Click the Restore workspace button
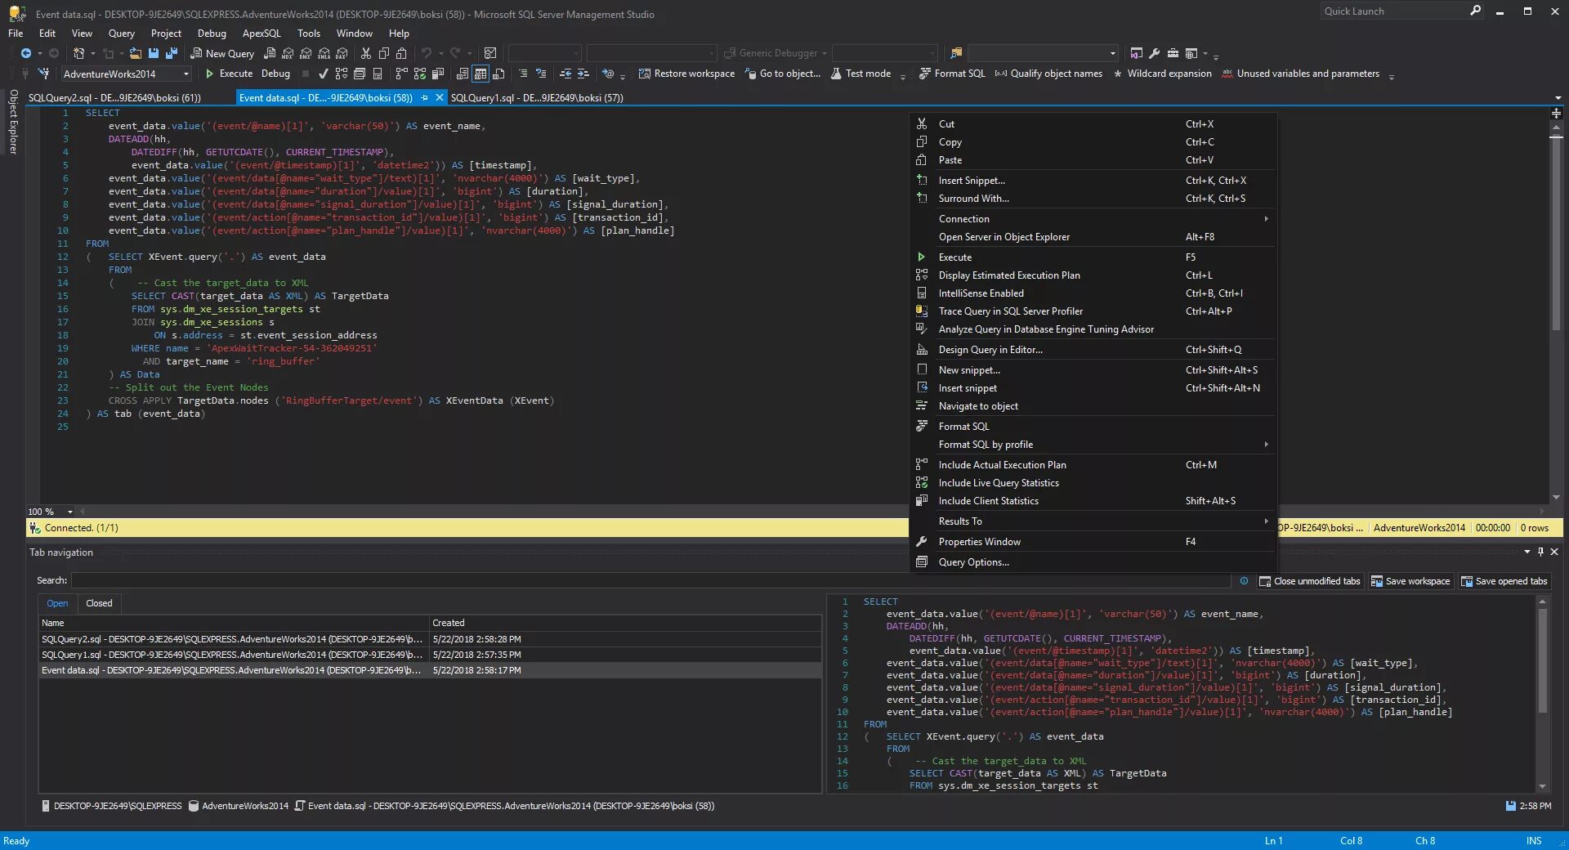This screenshot has height=850, width=1569. click(686, 74)
